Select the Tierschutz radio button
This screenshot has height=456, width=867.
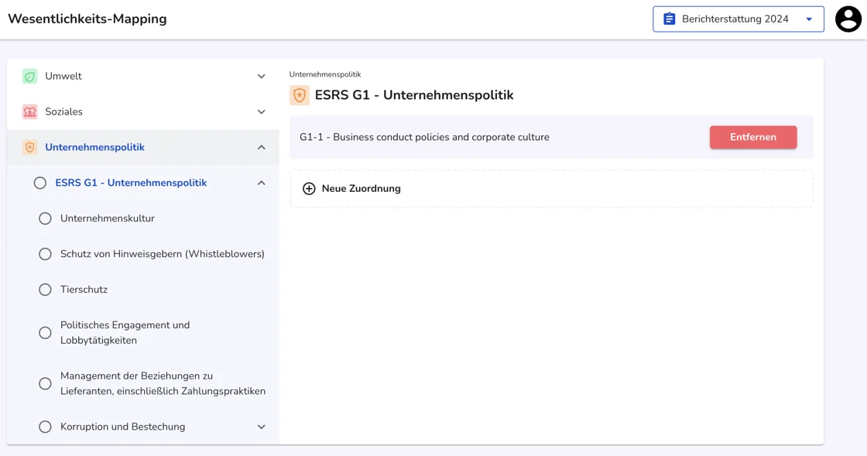click(45, 290)
